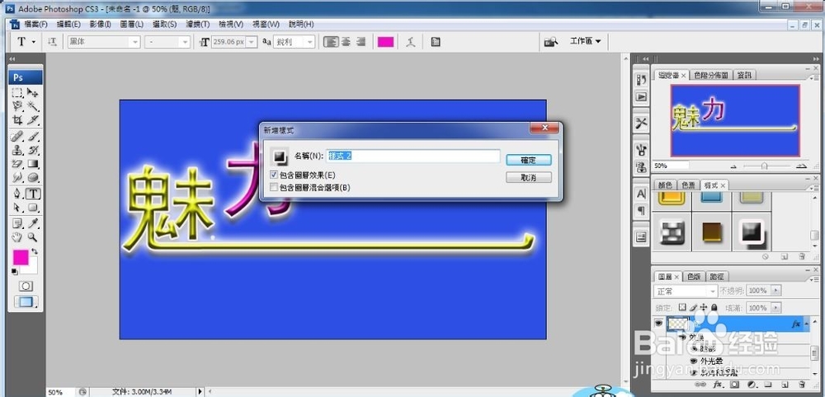Screen dimensions: 825x397
Task: Toggle the Character and Paragraph palettes
Action: tap(436, 42)
